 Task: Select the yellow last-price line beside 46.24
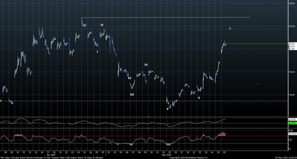point(257,44)
